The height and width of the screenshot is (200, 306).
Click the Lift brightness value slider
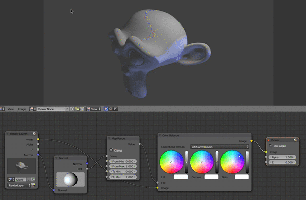[186, 162]
